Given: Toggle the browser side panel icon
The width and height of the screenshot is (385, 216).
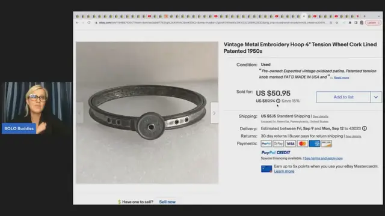Looking at the screenshot, I should coord(356,23).
